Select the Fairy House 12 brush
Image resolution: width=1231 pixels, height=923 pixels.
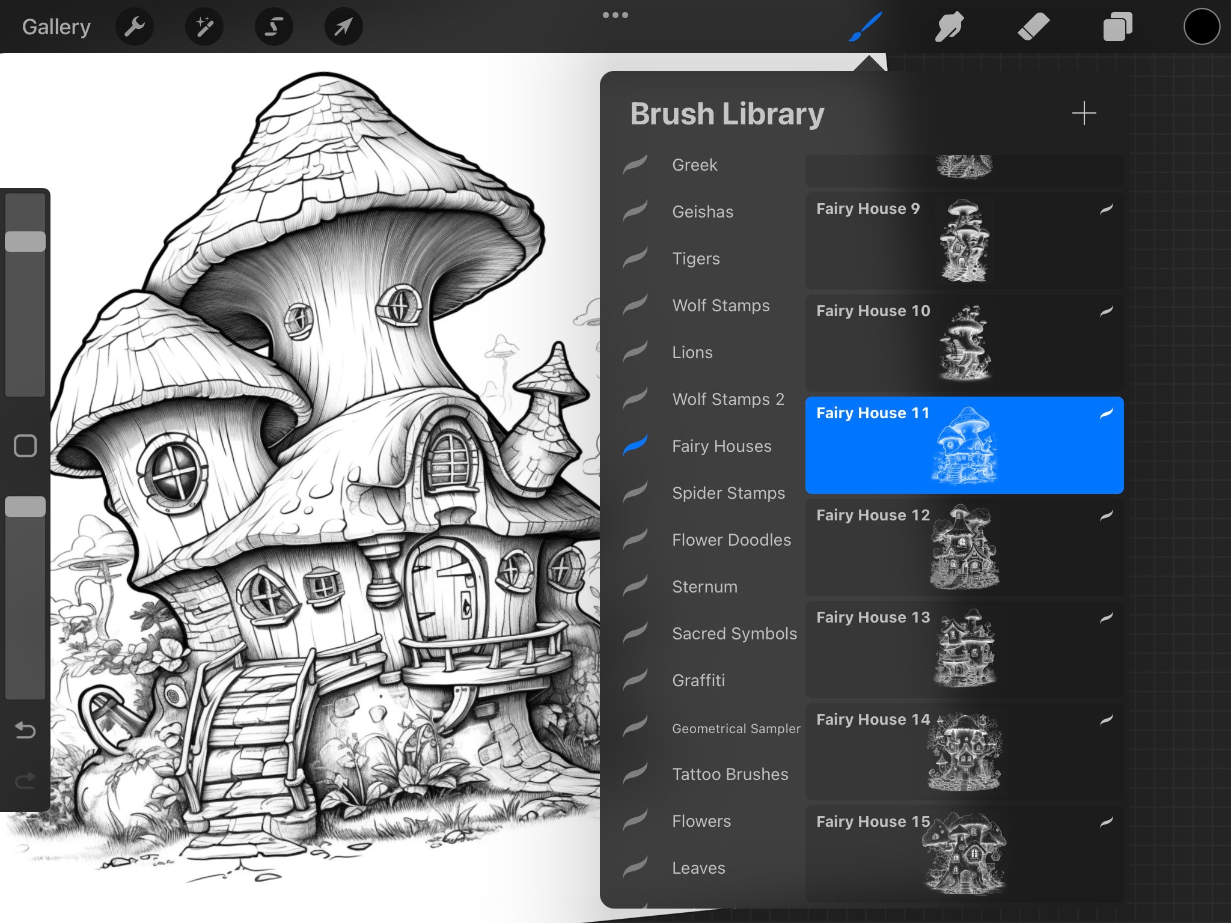[964, 547]
